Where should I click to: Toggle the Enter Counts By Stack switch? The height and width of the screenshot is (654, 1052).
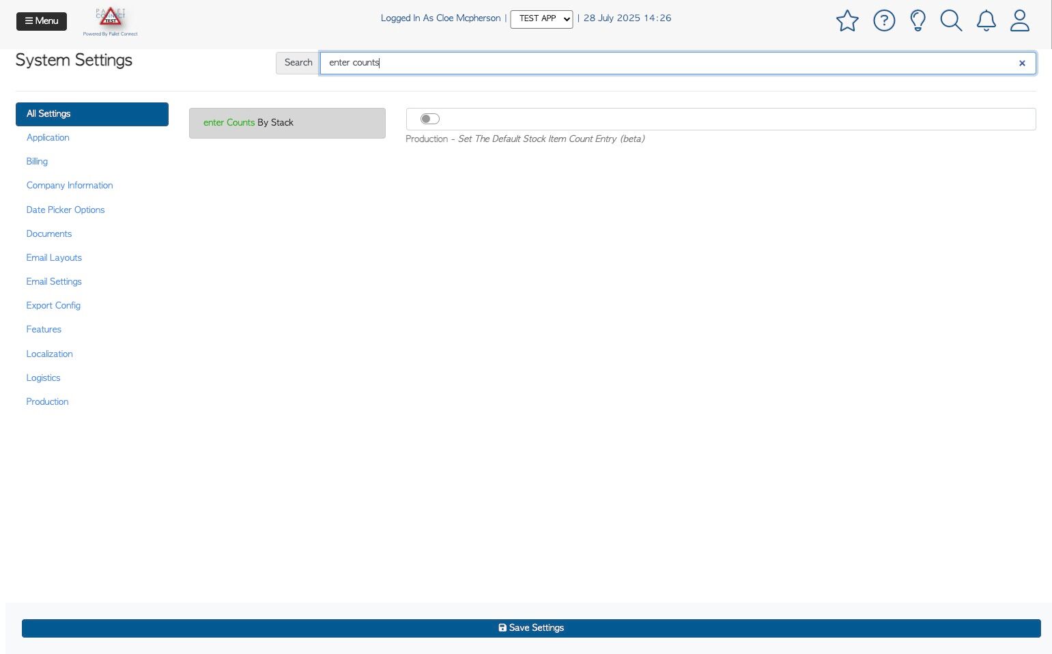[x=430, y=119]
